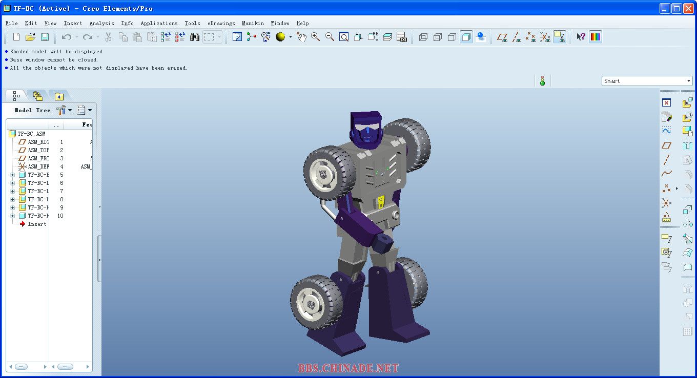
Task: Click the datum point tool in right toolbar
Action: (x=666, y=188)
